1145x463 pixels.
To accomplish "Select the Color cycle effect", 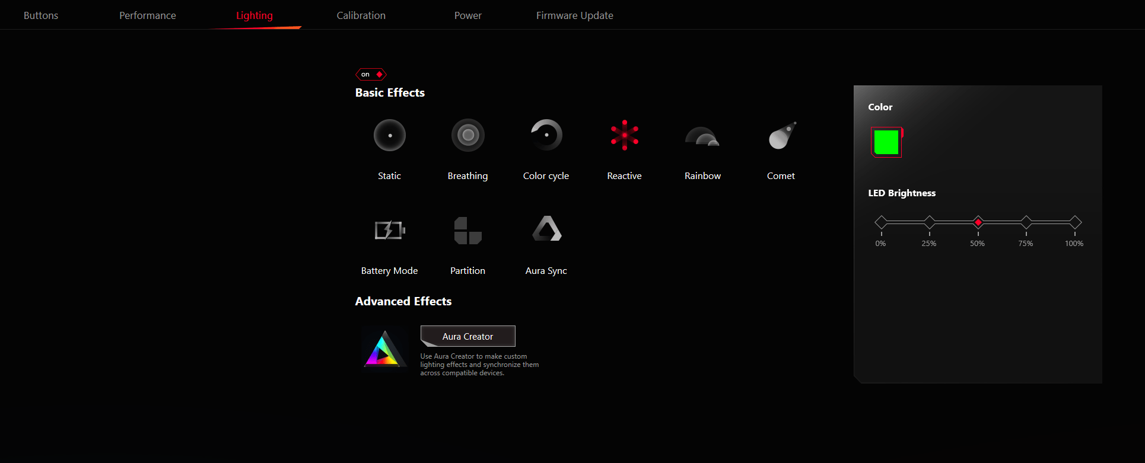I will tap(546, 136).
